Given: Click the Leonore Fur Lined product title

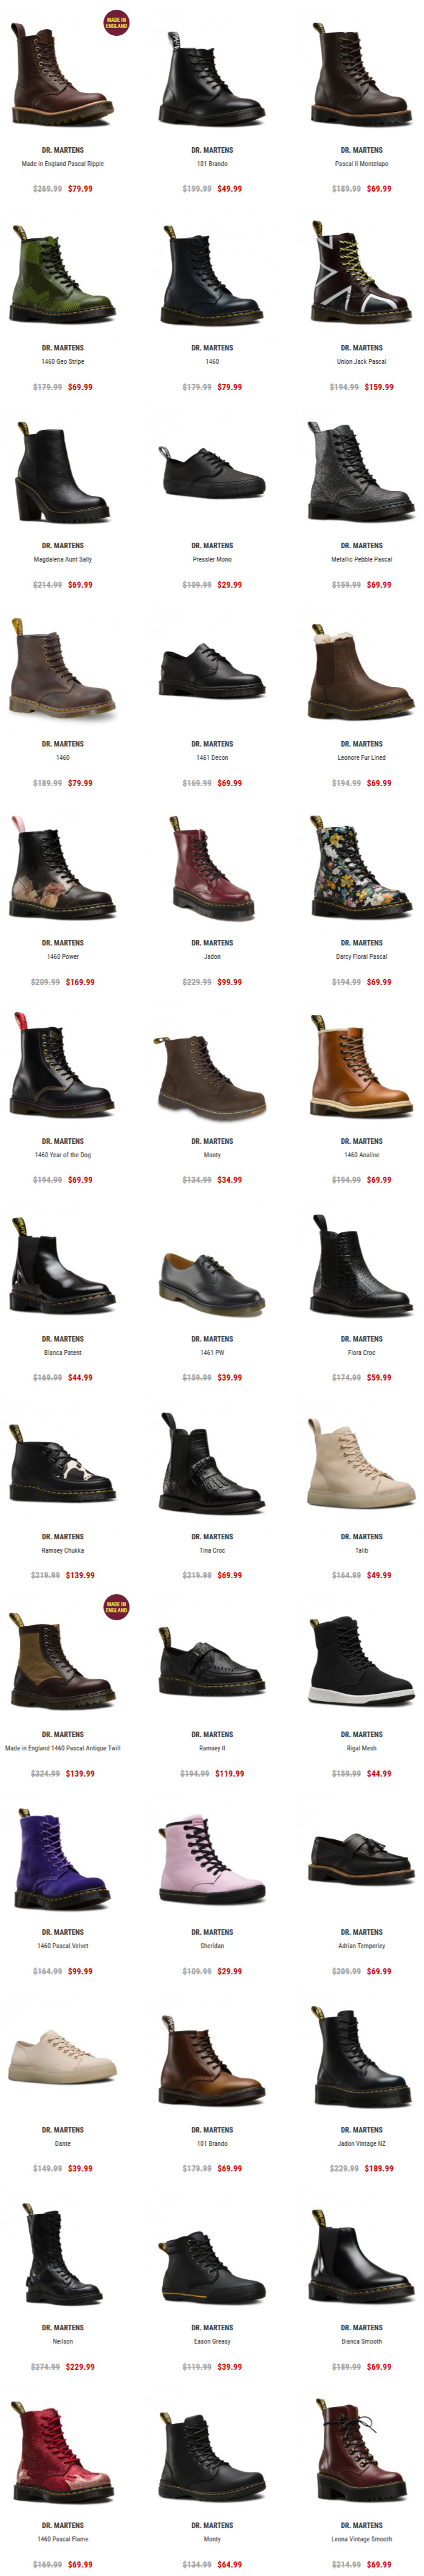Looking at the screenshot, I should pos(361,757).
